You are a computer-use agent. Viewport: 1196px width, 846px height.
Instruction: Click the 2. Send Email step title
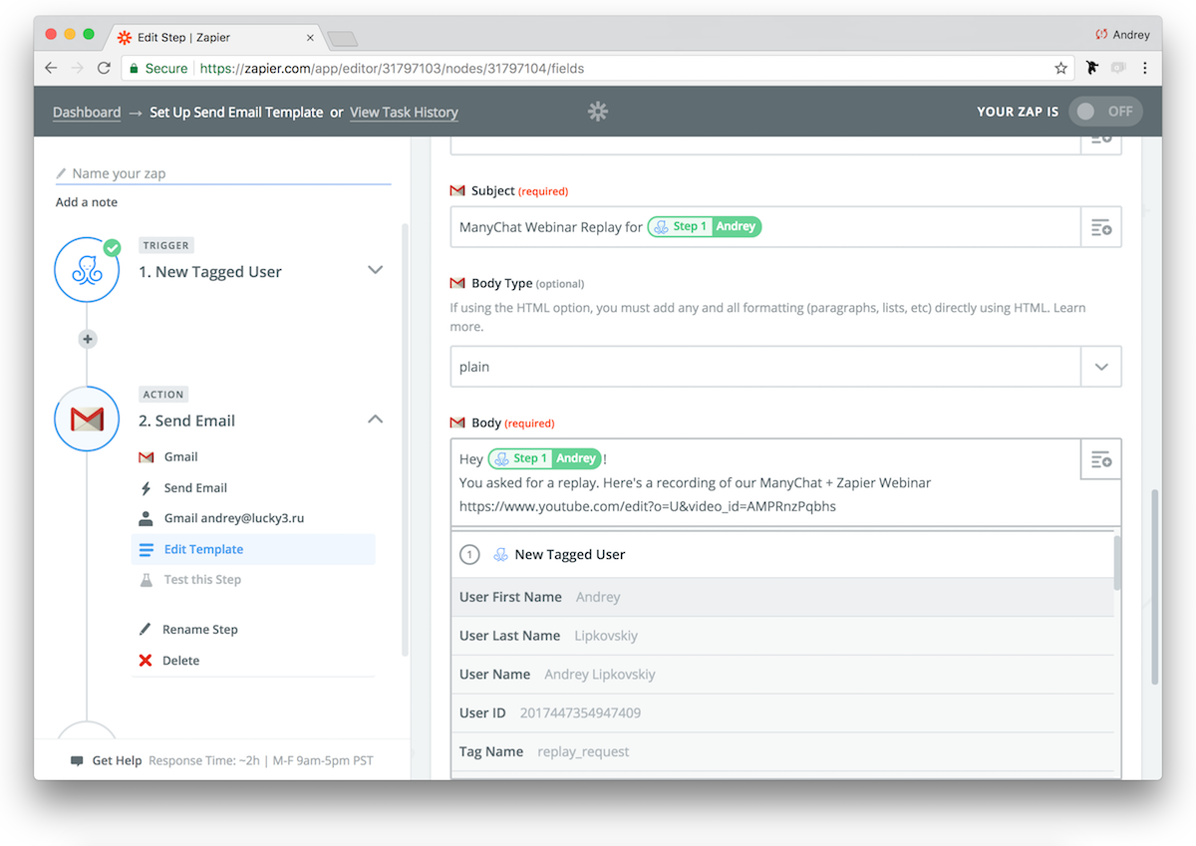[187, 422]
